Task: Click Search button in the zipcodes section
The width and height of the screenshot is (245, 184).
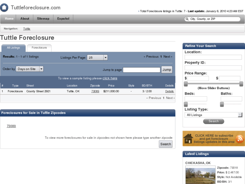Action: coord(165,144)
